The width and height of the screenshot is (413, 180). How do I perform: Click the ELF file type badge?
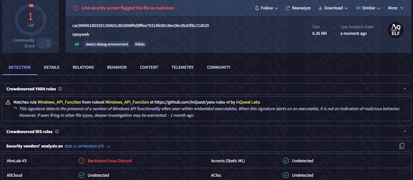pos(396,30)
